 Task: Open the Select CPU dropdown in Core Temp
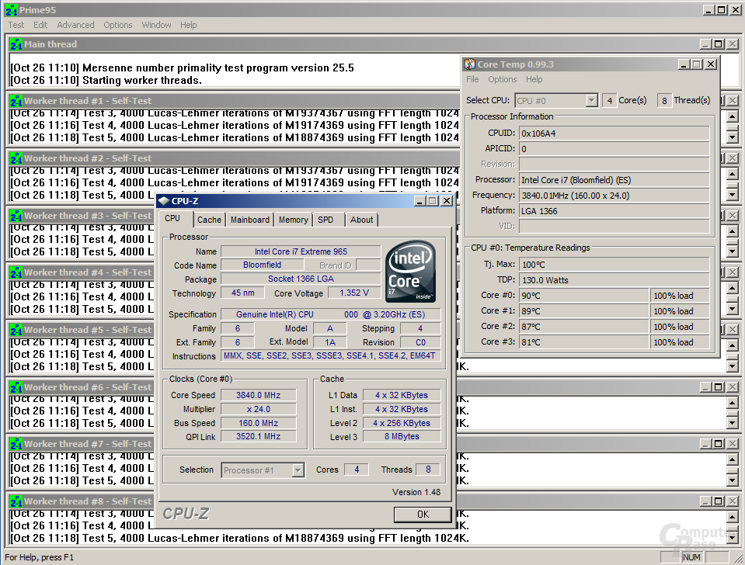tap(591, 101)
